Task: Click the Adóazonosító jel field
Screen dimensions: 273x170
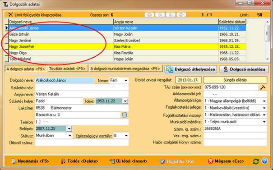Action: [x=235, y=94]
